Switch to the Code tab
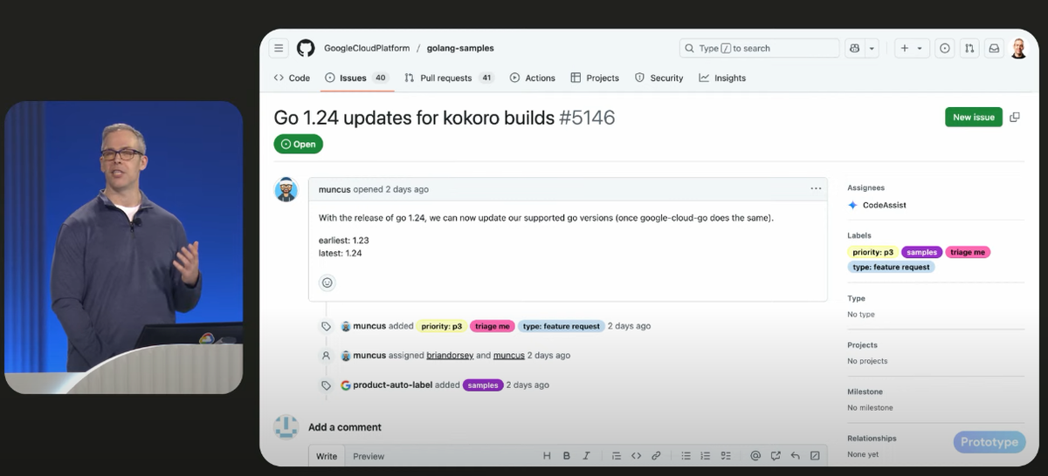 (x=292, y=78)
